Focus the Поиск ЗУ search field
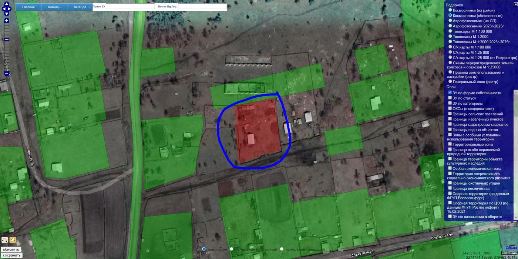The height and width of the screenshot is (259, 518). [x=130, y=6]
